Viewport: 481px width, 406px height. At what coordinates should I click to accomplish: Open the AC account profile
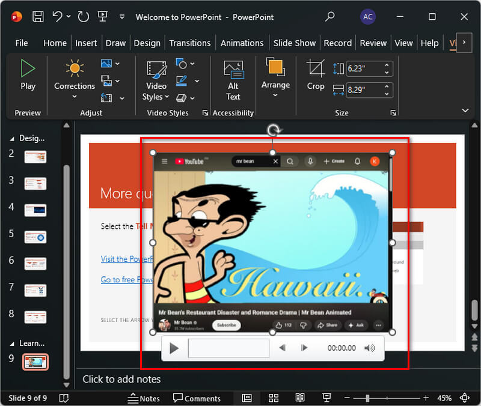(367, 17)
